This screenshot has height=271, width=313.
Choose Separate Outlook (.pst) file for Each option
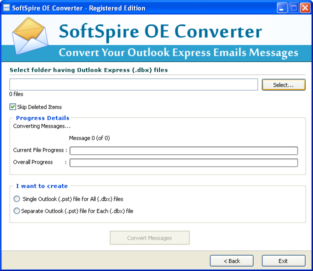[17, 210]
